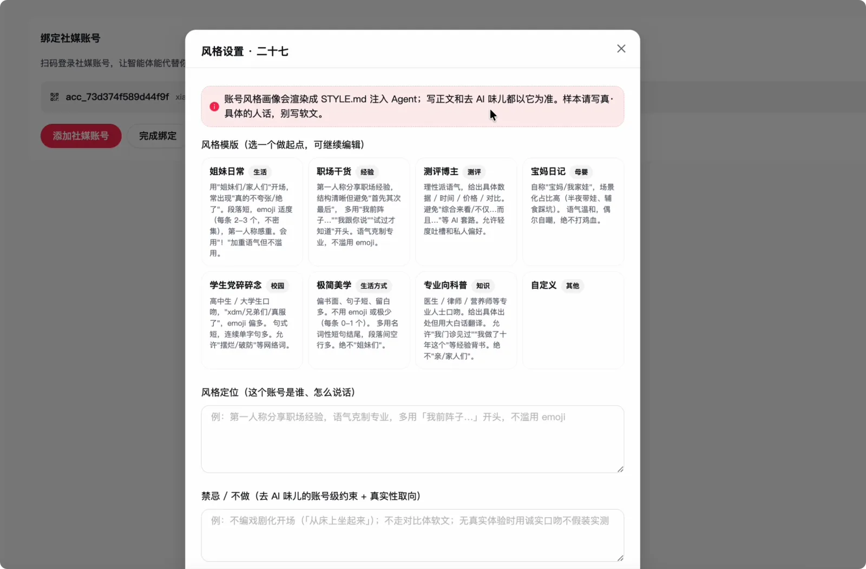Click the 禁忌 / 不做 section label

point(311,496)
